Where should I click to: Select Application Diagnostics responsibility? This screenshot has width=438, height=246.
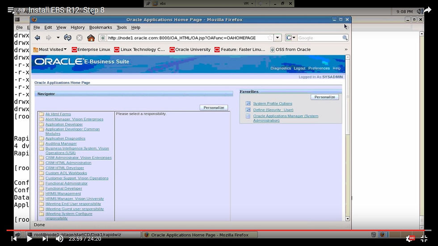click(x=65, y=138)
